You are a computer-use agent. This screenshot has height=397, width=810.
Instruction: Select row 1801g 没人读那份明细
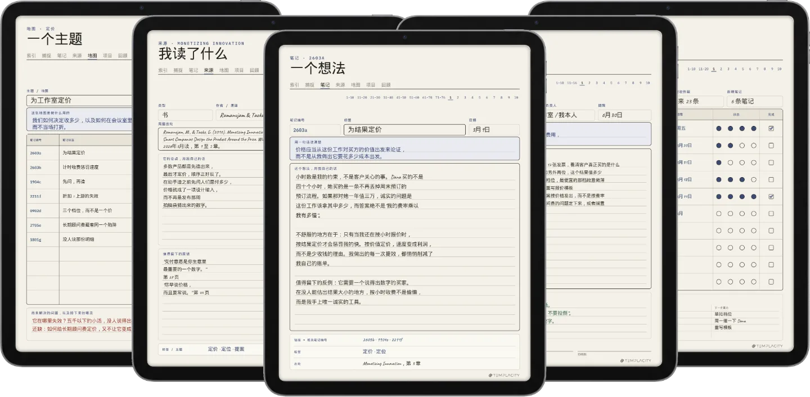pos(79,240)
